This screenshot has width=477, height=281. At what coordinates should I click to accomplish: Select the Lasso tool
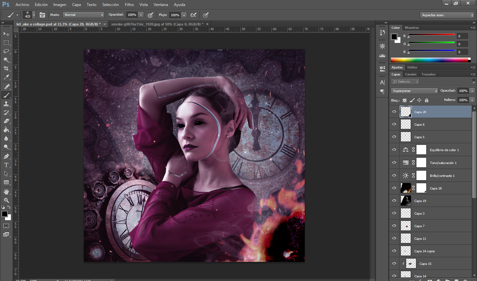(6, 51)
